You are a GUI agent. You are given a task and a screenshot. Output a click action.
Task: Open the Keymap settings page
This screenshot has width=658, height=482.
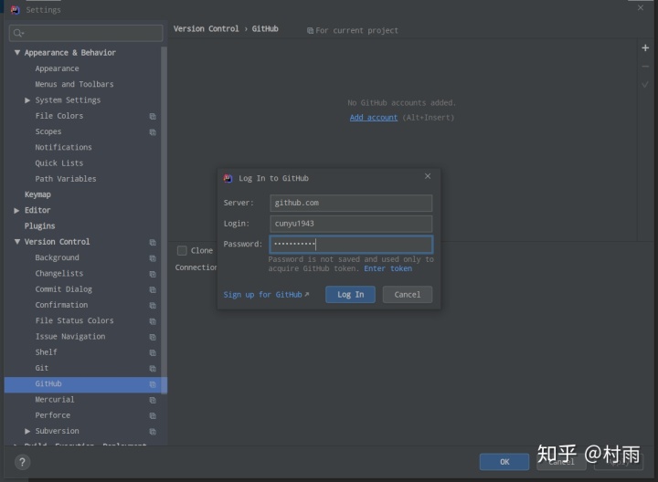[37, 194]
